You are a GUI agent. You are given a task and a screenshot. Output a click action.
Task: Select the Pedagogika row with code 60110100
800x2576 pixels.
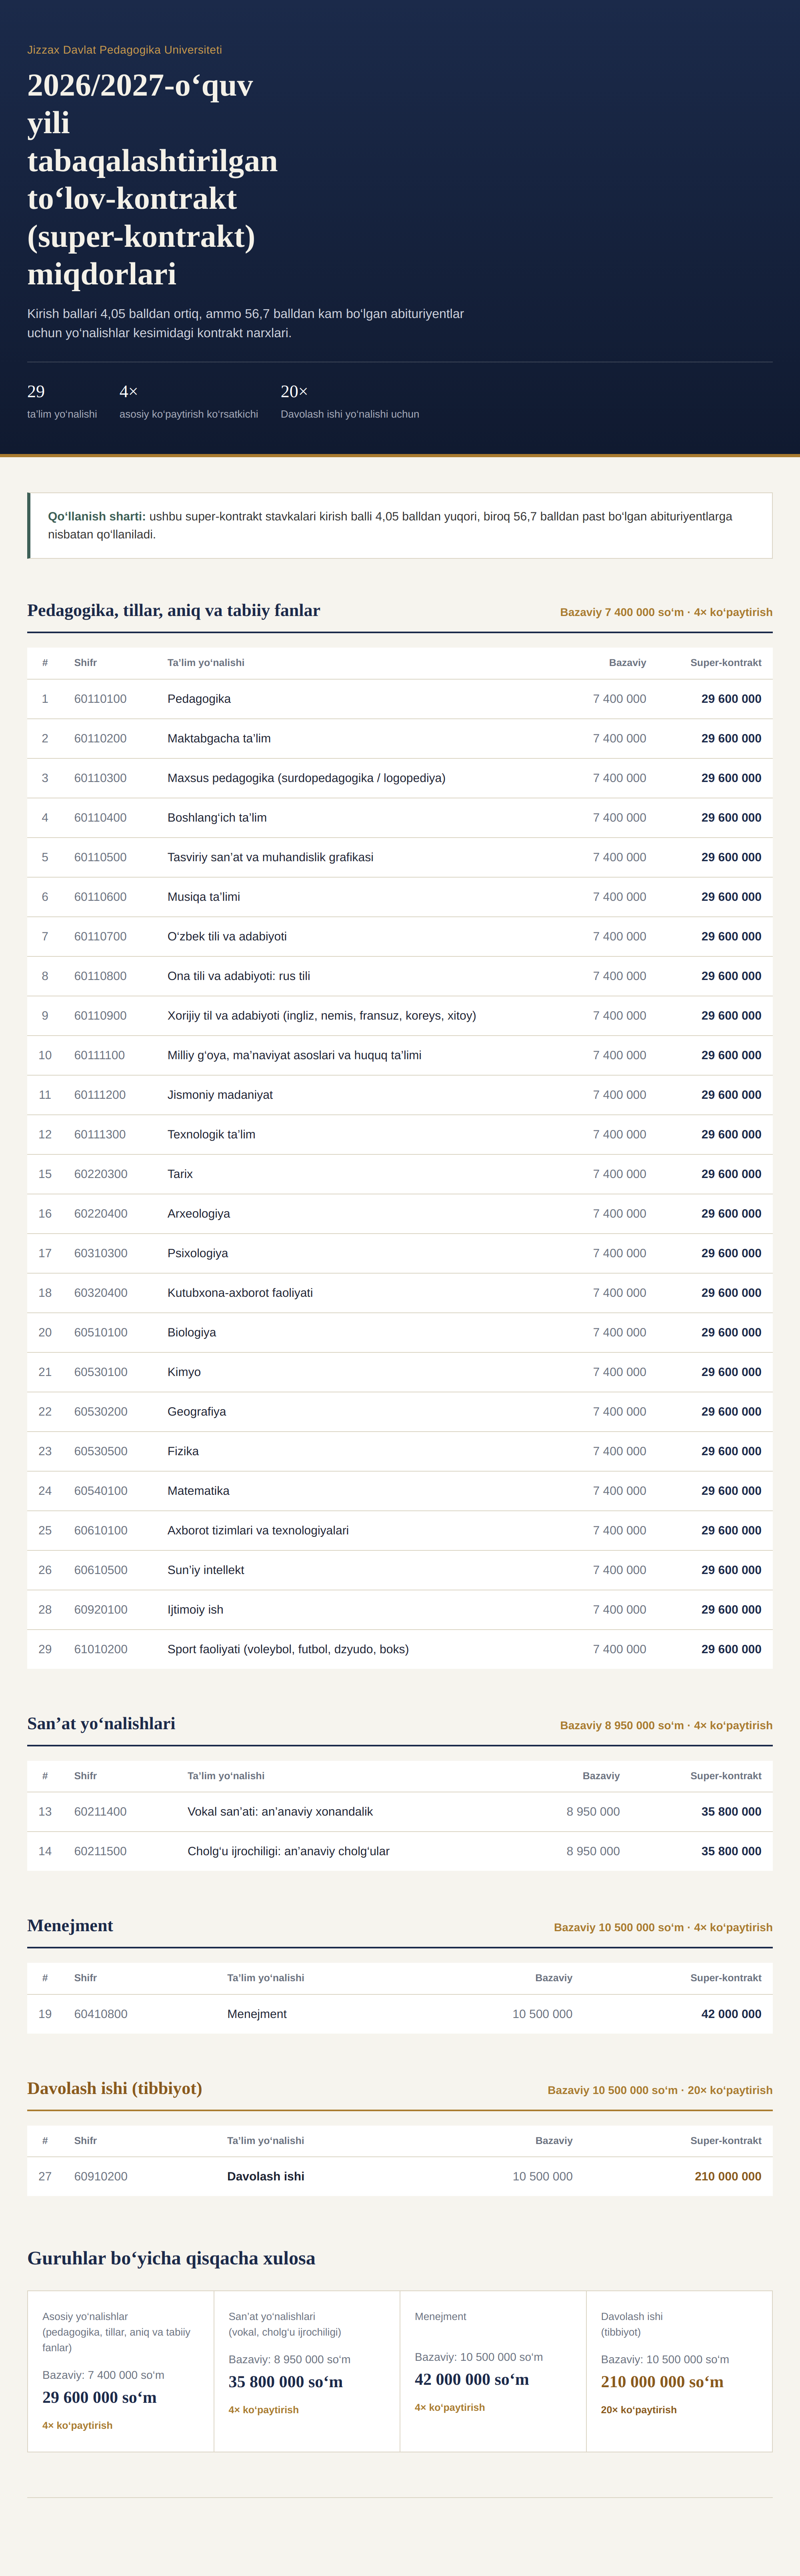click(x=400, y=699)
